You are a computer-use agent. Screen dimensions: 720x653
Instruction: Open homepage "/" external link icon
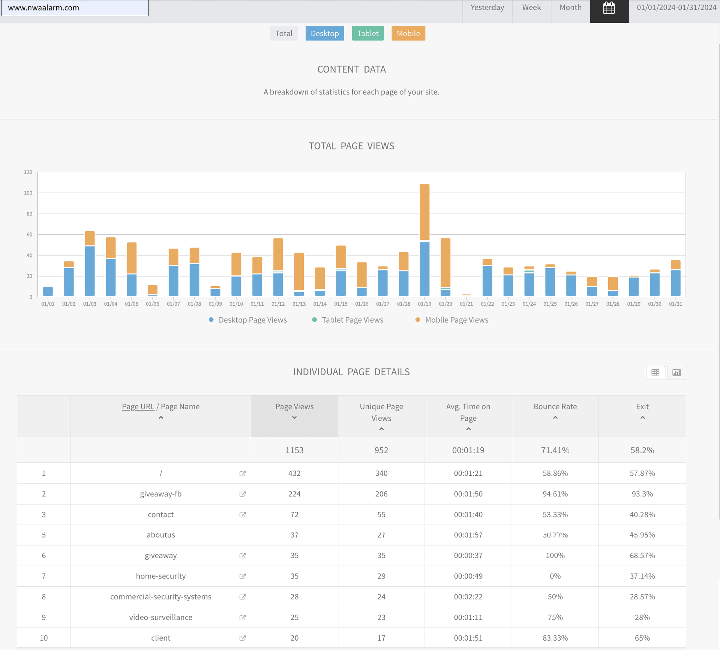point(243,474)
